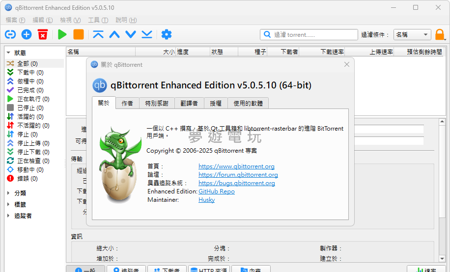Click the add torrent link icon
The image size is (450, 272).
pos(10,34)
